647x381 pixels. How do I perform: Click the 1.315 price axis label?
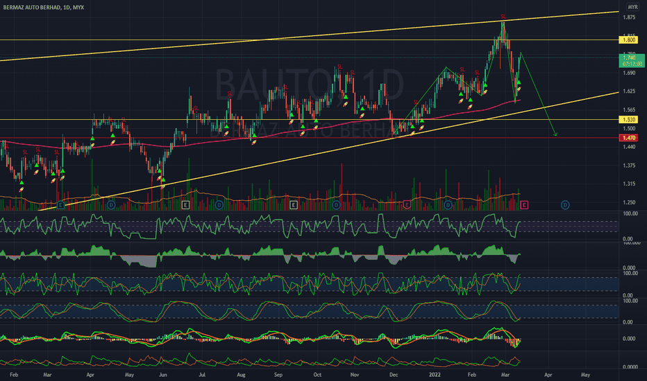(x=629, y=184)
